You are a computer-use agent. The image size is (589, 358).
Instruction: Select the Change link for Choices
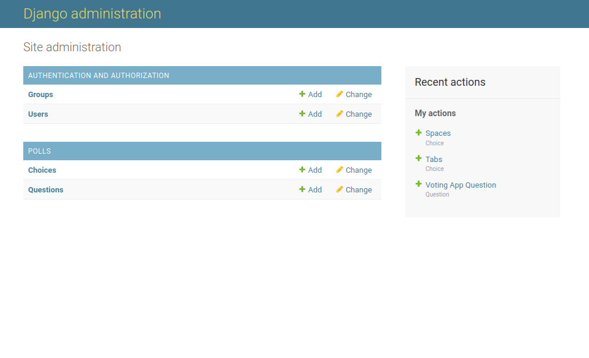coord(359,170)
